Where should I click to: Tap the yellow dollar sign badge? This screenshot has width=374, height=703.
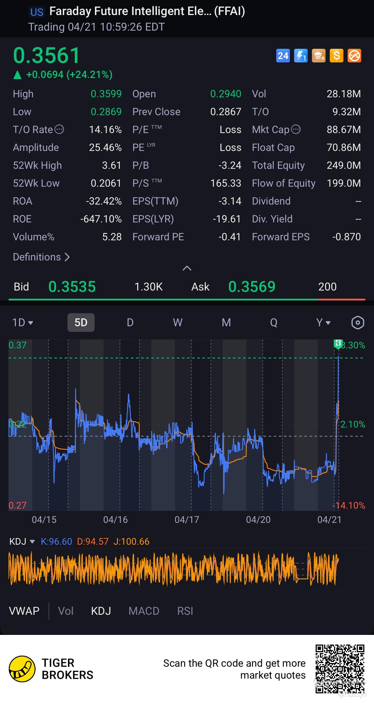(x=336, y=56)
